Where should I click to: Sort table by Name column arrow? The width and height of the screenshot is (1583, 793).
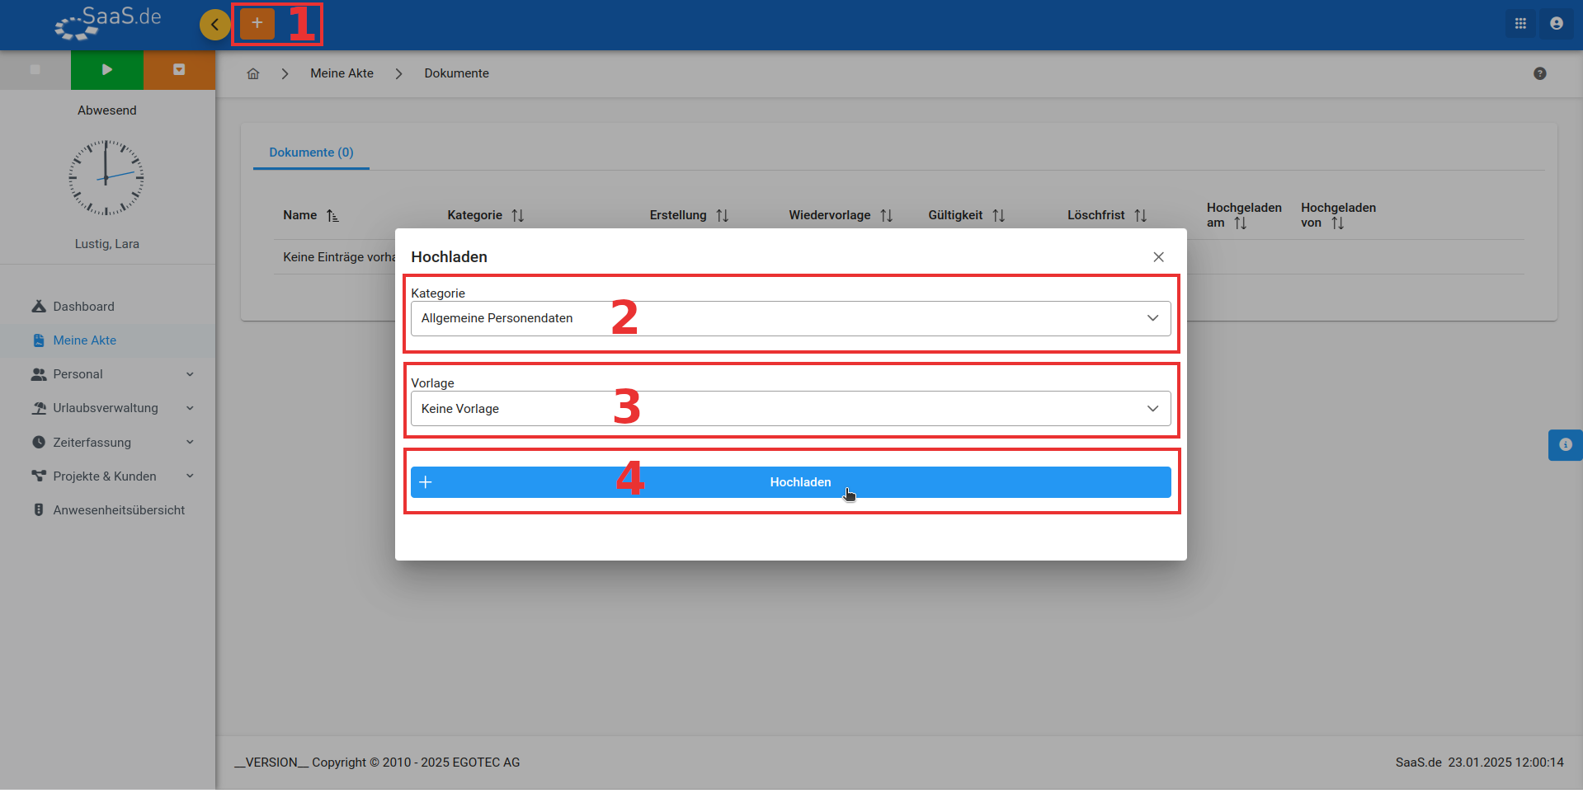click(x=332, y=216)
